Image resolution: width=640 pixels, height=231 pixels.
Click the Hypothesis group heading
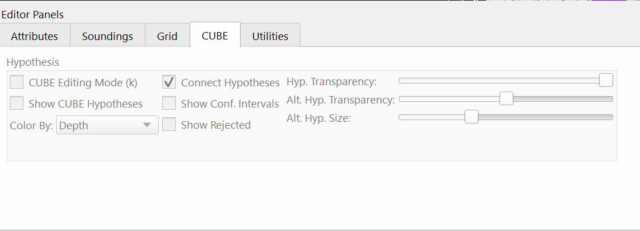click(33, 62)
